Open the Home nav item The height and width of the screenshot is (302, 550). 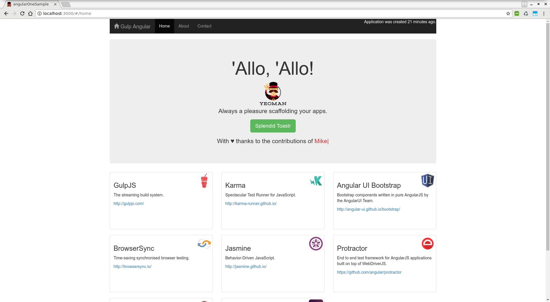[x=164, y=26]
